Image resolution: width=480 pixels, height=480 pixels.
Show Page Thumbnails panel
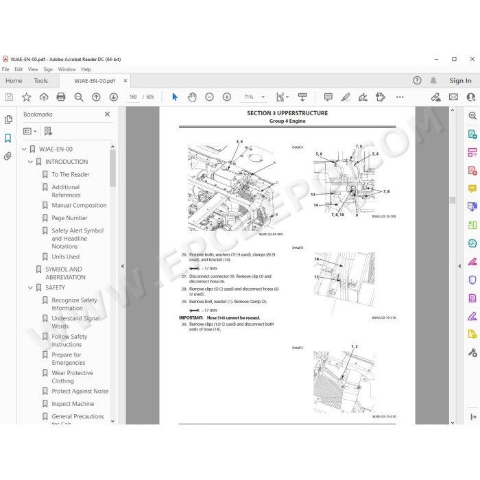tap(8, 119)
